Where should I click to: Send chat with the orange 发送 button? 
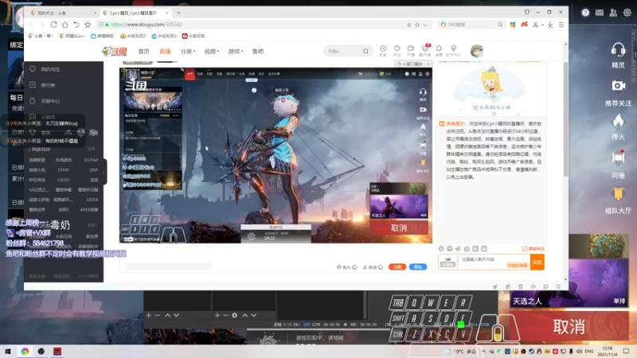(x=537, y=263)
